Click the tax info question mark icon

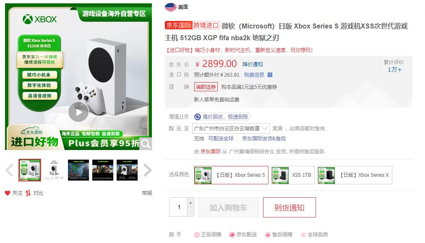(270, 75)
